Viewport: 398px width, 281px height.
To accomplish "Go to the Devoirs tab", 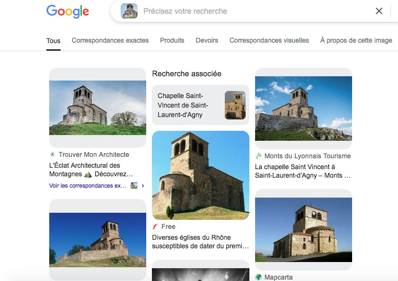I will [x=207, y=40].
